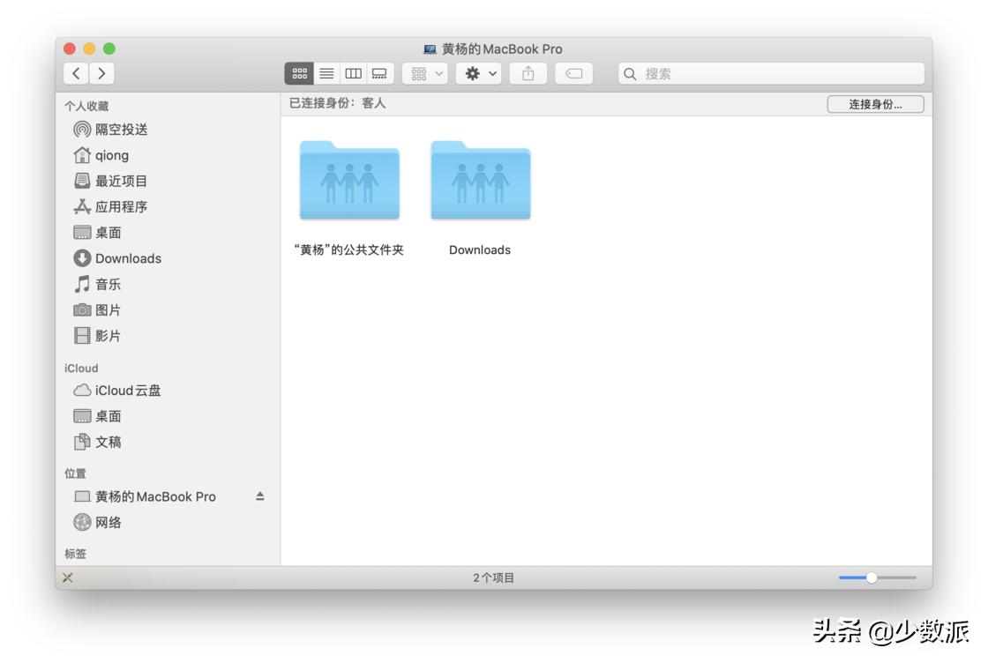Switch to gallery view mode
Viewport: 988px width, 663px height.
click(380, 74)
